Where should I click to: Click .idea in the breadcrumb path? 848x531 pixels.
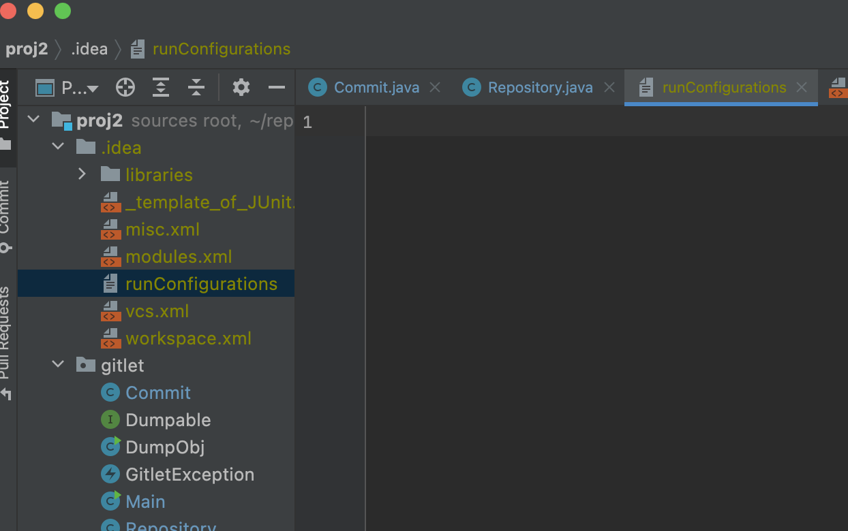pyautogui.click(x=89, y=49)
